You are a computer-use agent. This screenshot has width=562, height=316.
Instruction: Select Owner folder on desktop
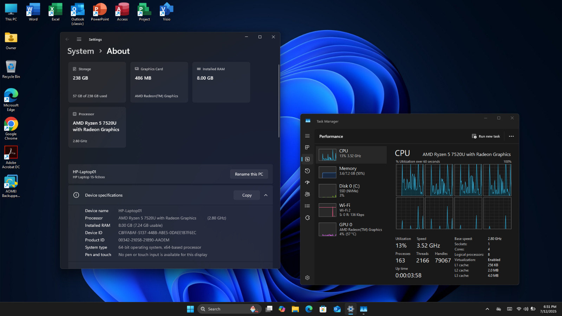click(x=11, y=41)
